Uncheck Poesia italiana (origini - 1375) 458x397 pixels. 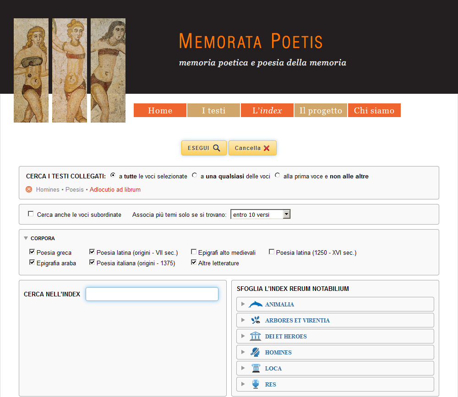(x=92, y=262)
